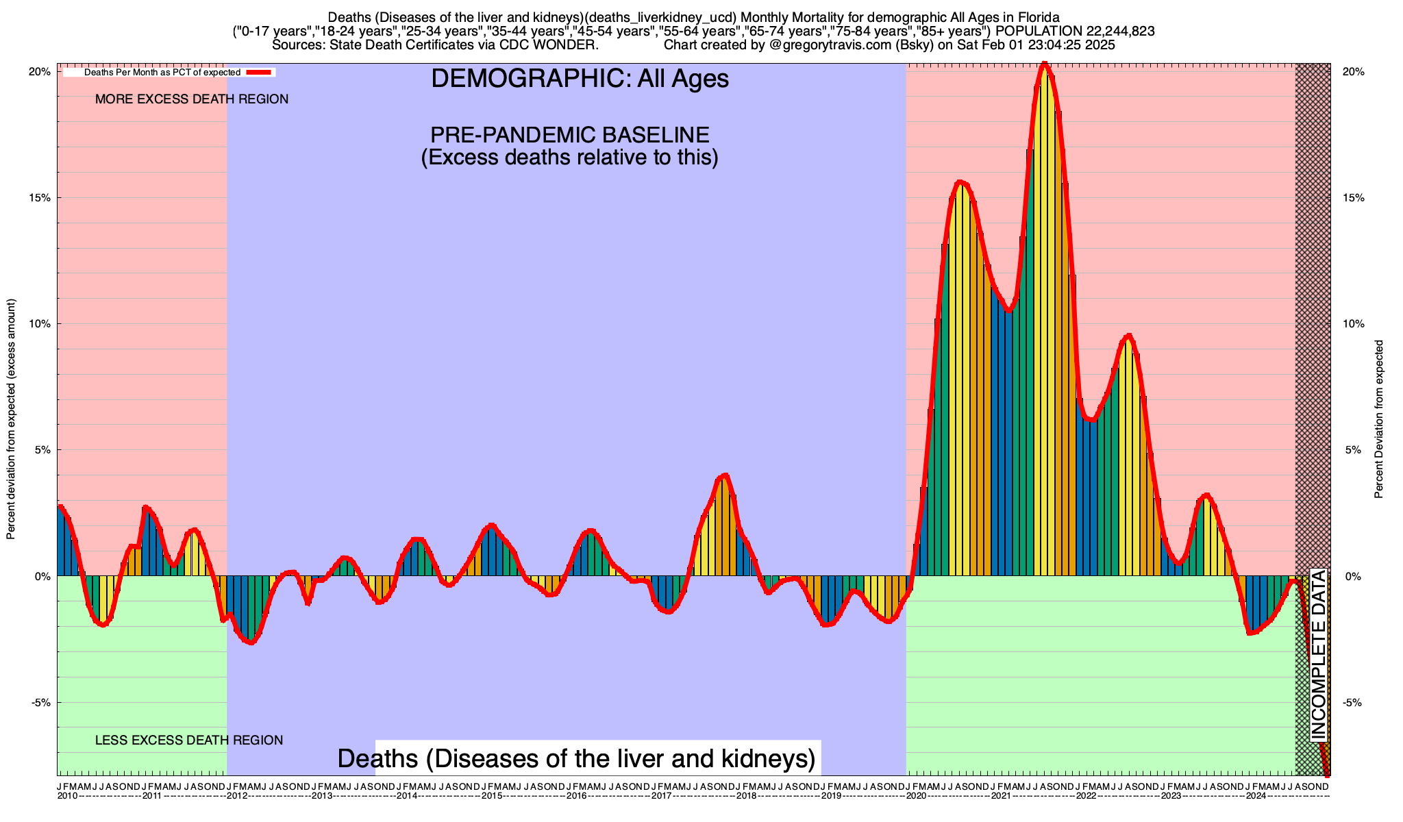Image resolution: width=1403 pixels, height=822 pixels.
Task: Click the LESS EXCESS DEATH REGION label
Action: click(189, 740)
